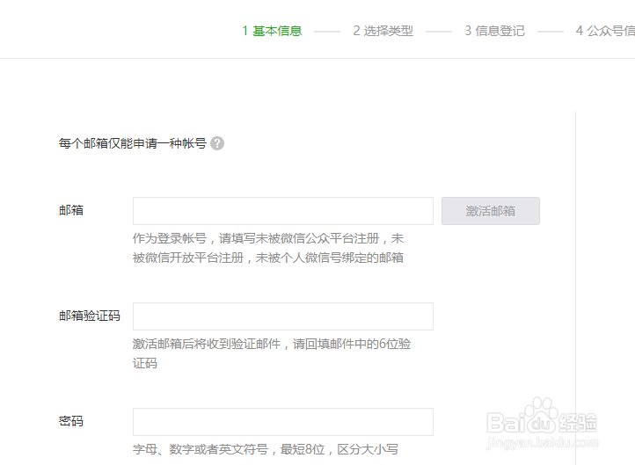Click hint text 字母、数字或者英文符号，最短8位

229,449
